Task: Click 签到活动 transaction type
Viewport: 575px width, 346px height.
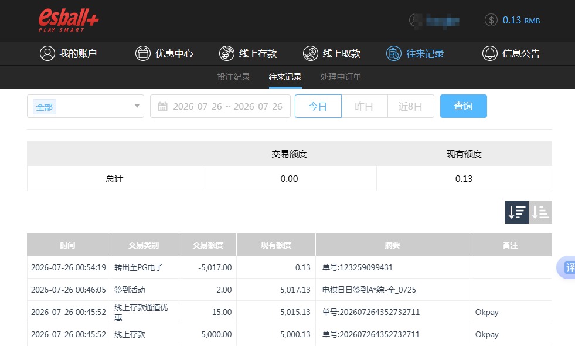Action: pyautogui.click(x=130, y=290)
